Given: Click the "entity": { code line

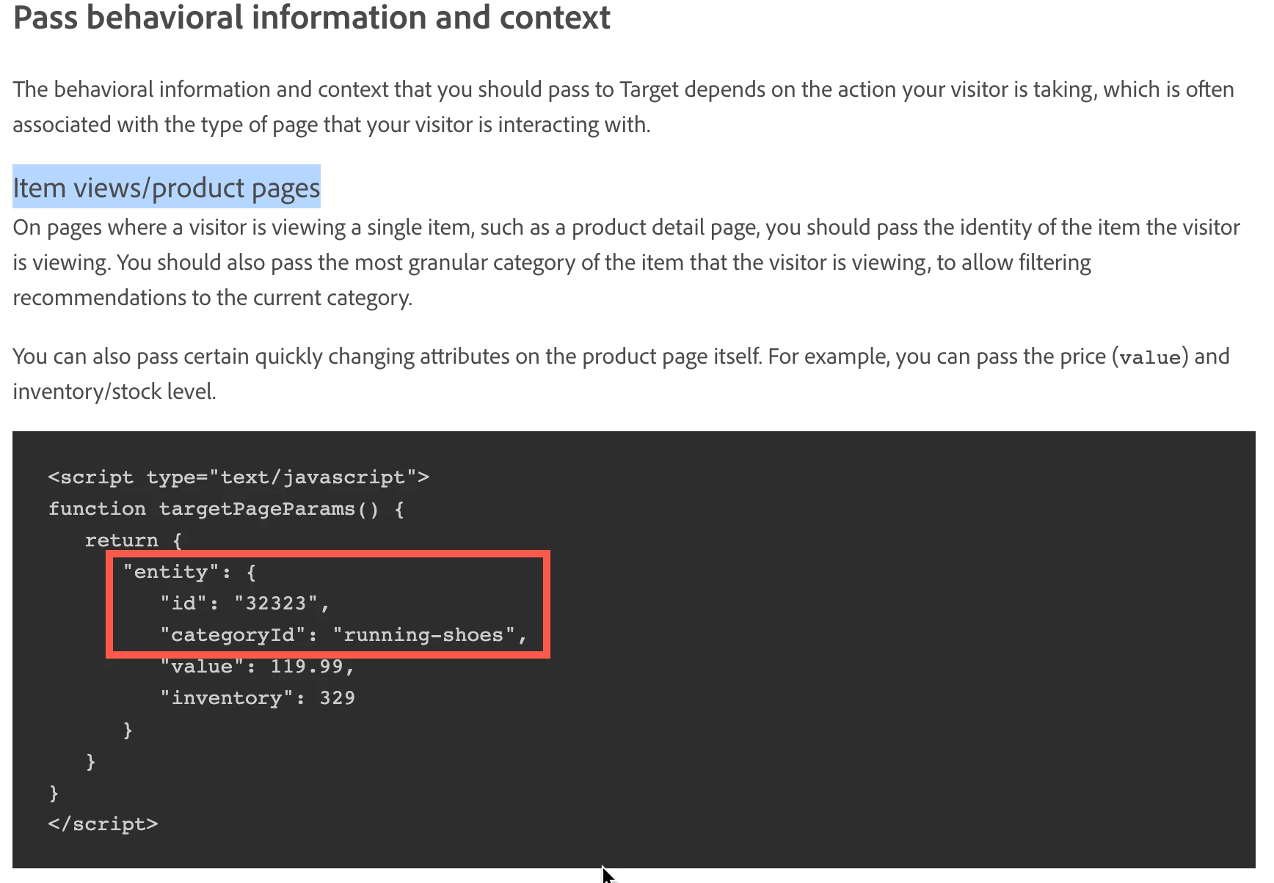Looking at the screenshot, I should point(189,572).
